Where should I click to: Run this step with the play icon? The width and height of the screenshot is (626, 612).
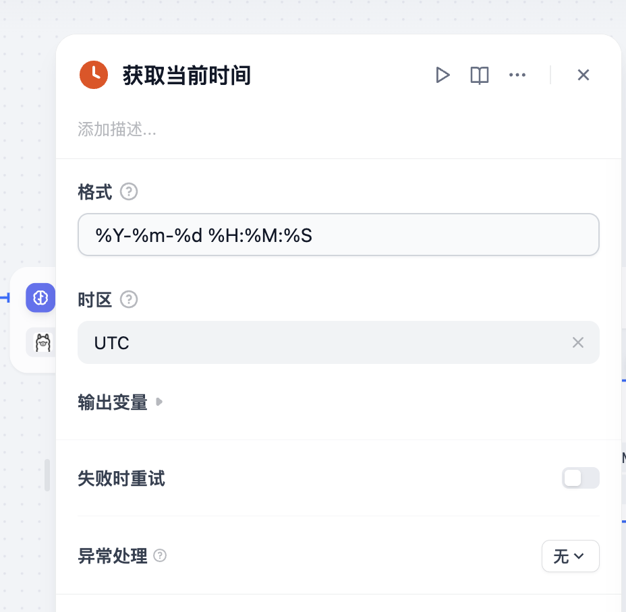(443, 75)
